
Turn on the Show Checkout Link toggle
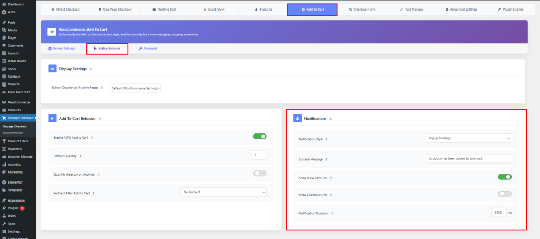[x=504, y=194]
